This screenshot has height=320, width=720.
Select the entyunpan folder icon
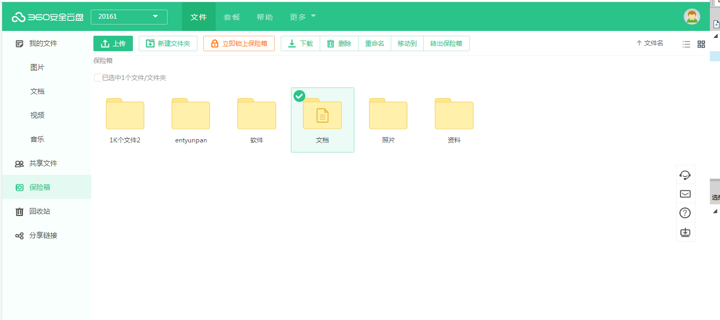(x=191, y=114)
